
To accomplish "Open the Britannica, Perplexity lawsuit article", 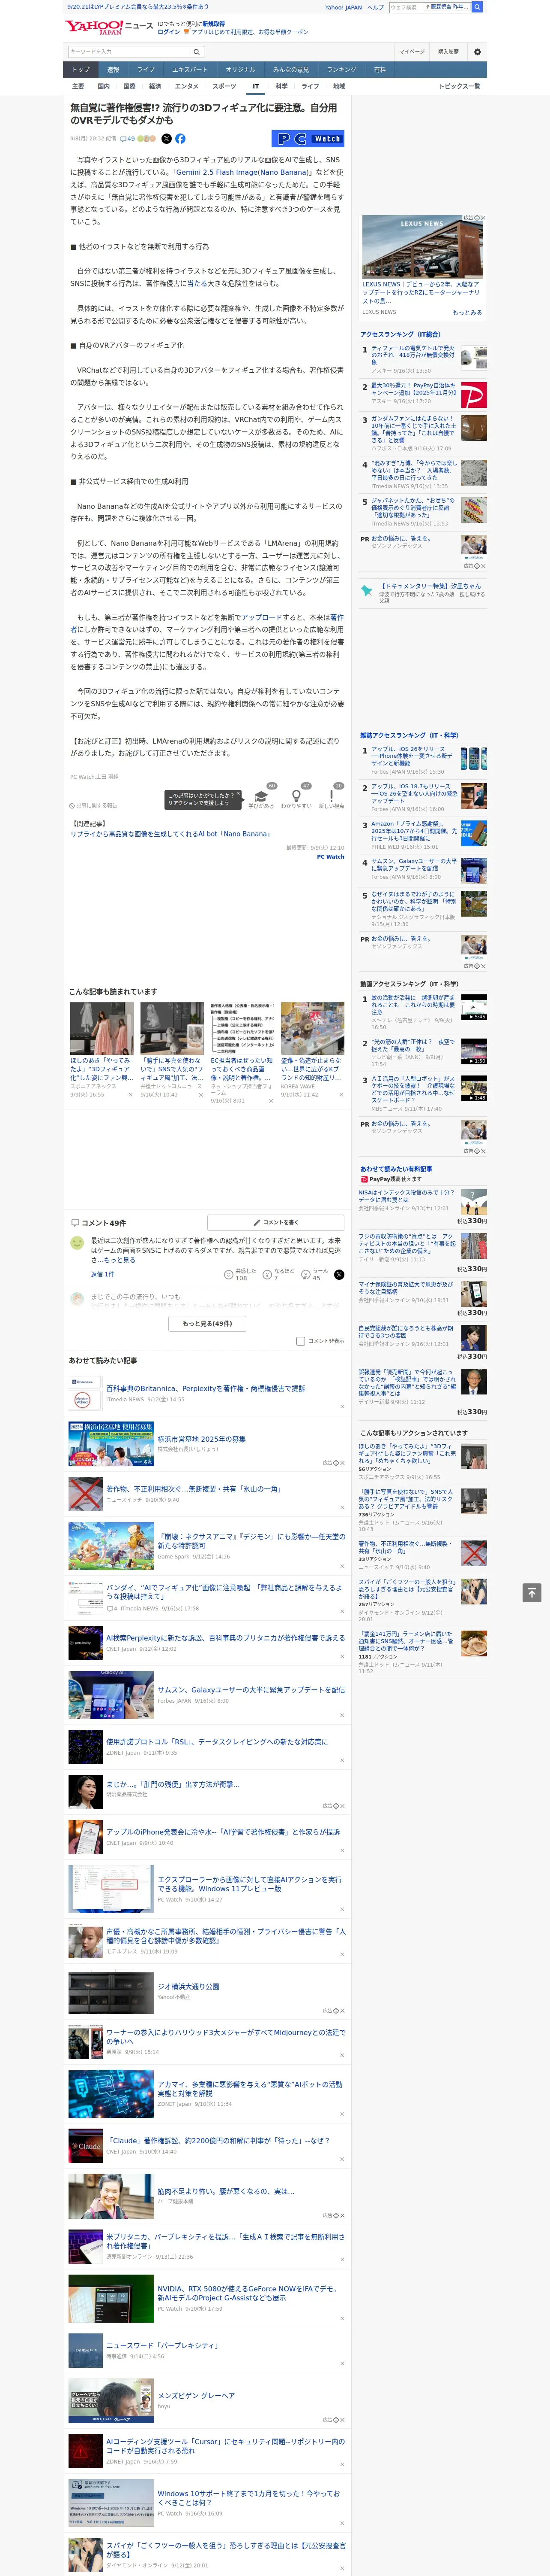I will click(x=206, y=1388).
